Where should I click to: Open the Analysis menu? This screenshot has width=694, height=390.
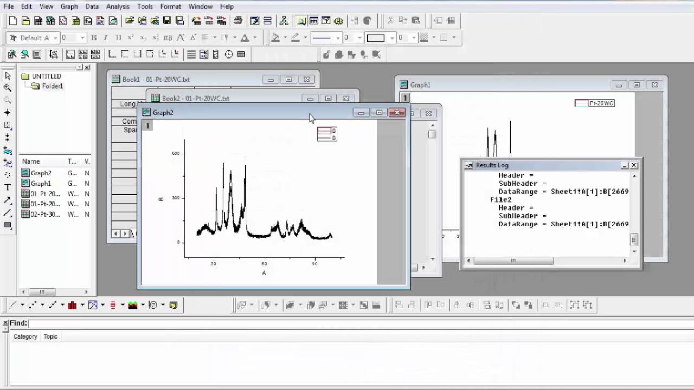point(118,6)
